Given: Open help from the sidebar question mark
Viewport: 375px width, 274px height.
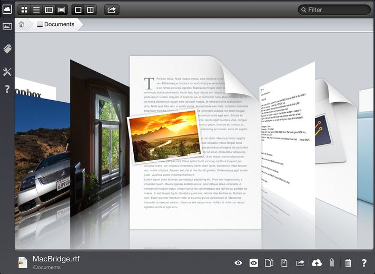Looking at the screenshot, I should point(7,89).
